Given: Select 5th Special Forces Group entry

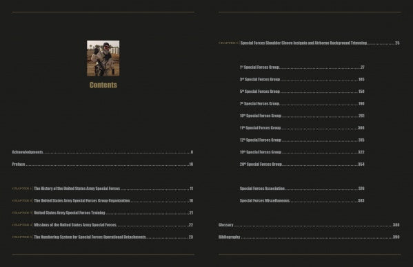Looking at the screenshot, I should tap(302, 92).
